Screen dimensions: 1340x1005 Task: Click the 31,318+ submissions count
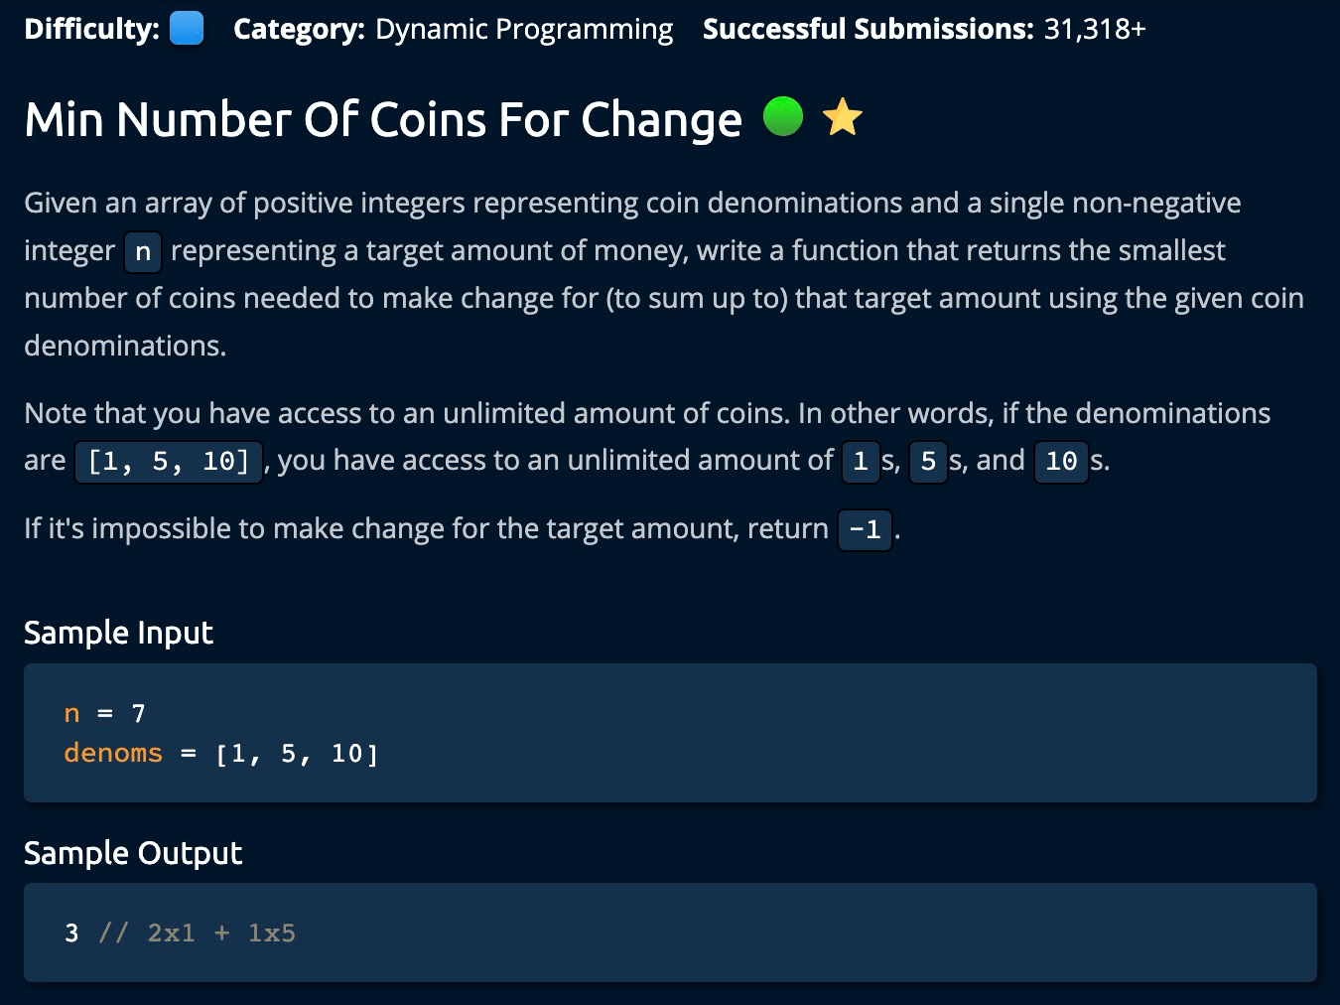click(x=1094, y=30)
